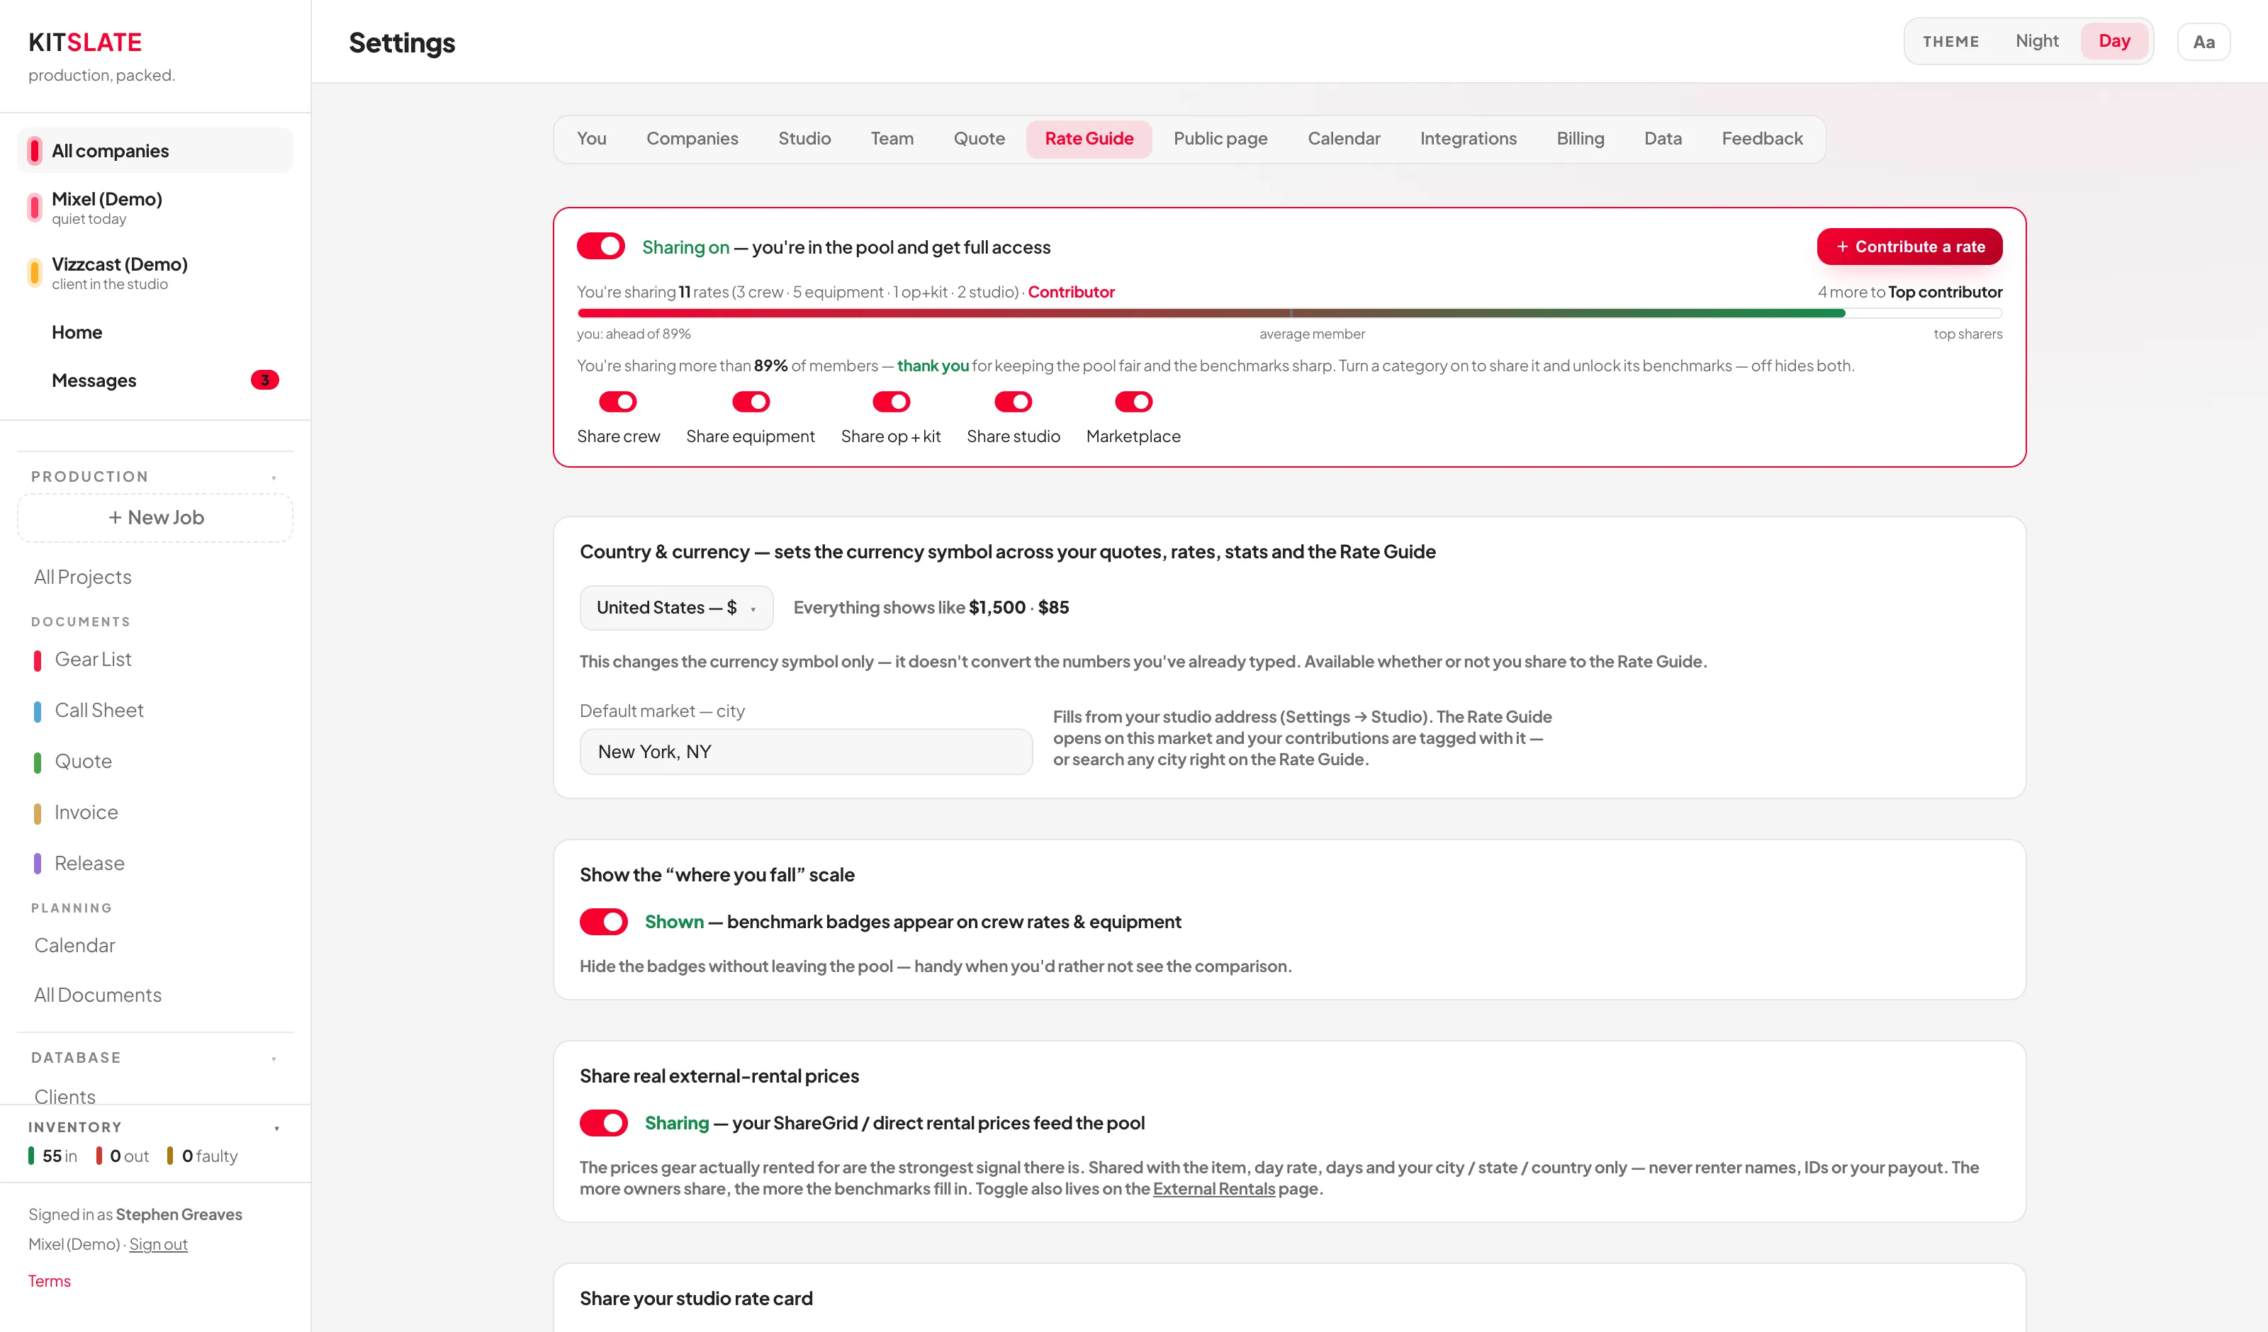Open the Data tab

(x=1662, y=139)
